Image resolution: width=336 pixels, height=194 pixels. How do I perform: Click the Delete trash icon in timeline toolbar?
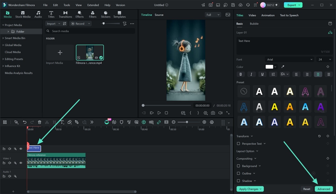click(40, 122)
